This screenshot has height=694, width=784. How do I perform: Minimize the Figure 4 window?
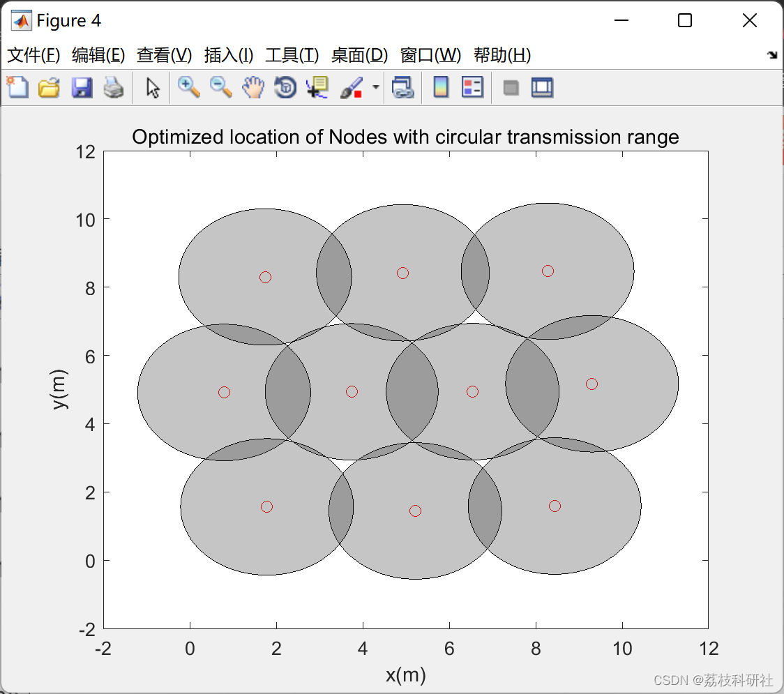point(621,20)
